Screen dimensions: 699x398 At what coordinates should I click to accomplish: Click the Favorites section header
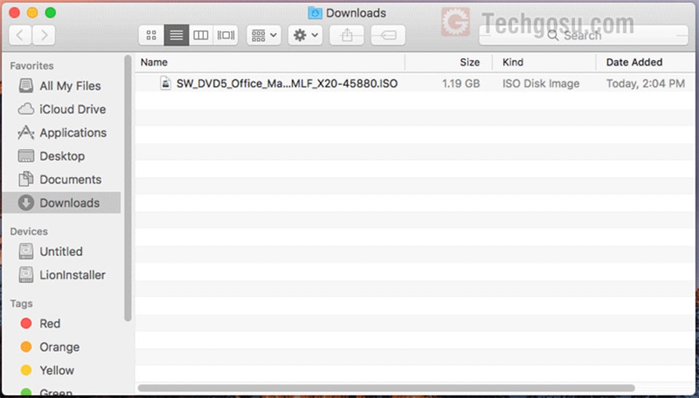coord(31,65)
